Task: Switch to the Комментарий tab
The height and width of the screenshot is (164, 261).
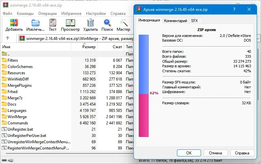Action: pyautogui.click(x=176, y=21)
